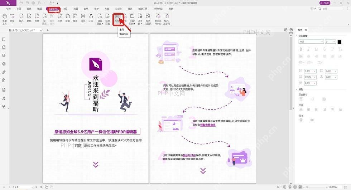Toggle Subscript text formatting
This screenshot has width=351, height=190.
[340, 49]
